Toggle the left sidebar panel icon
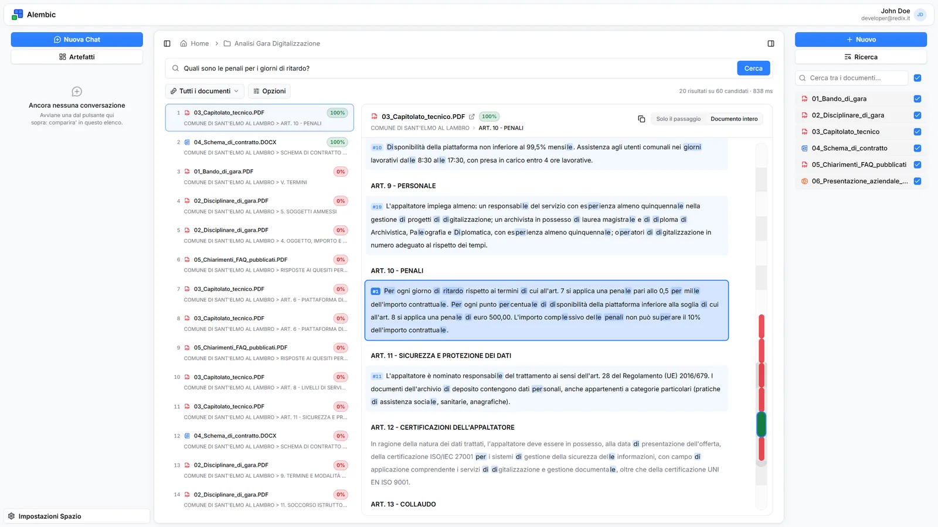 tap(167, 43)
